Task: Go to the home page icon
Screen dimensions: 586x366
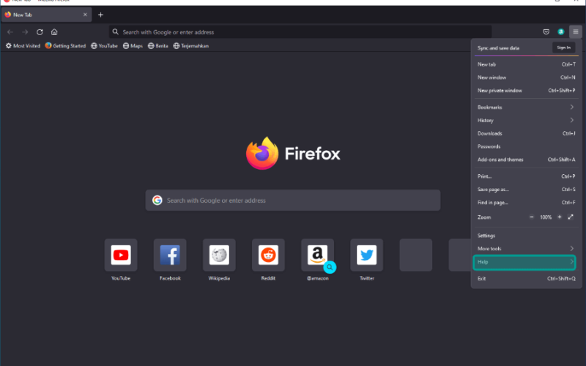Action: (x=54, y=32)
